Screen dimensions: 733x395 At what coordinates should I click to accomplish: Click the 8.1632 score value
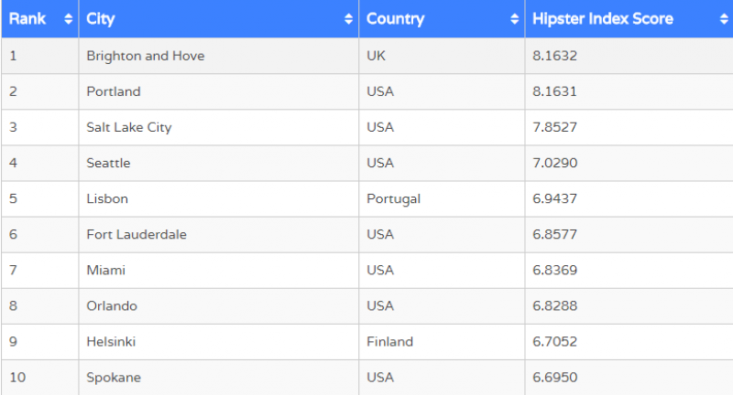click(555, 56)
